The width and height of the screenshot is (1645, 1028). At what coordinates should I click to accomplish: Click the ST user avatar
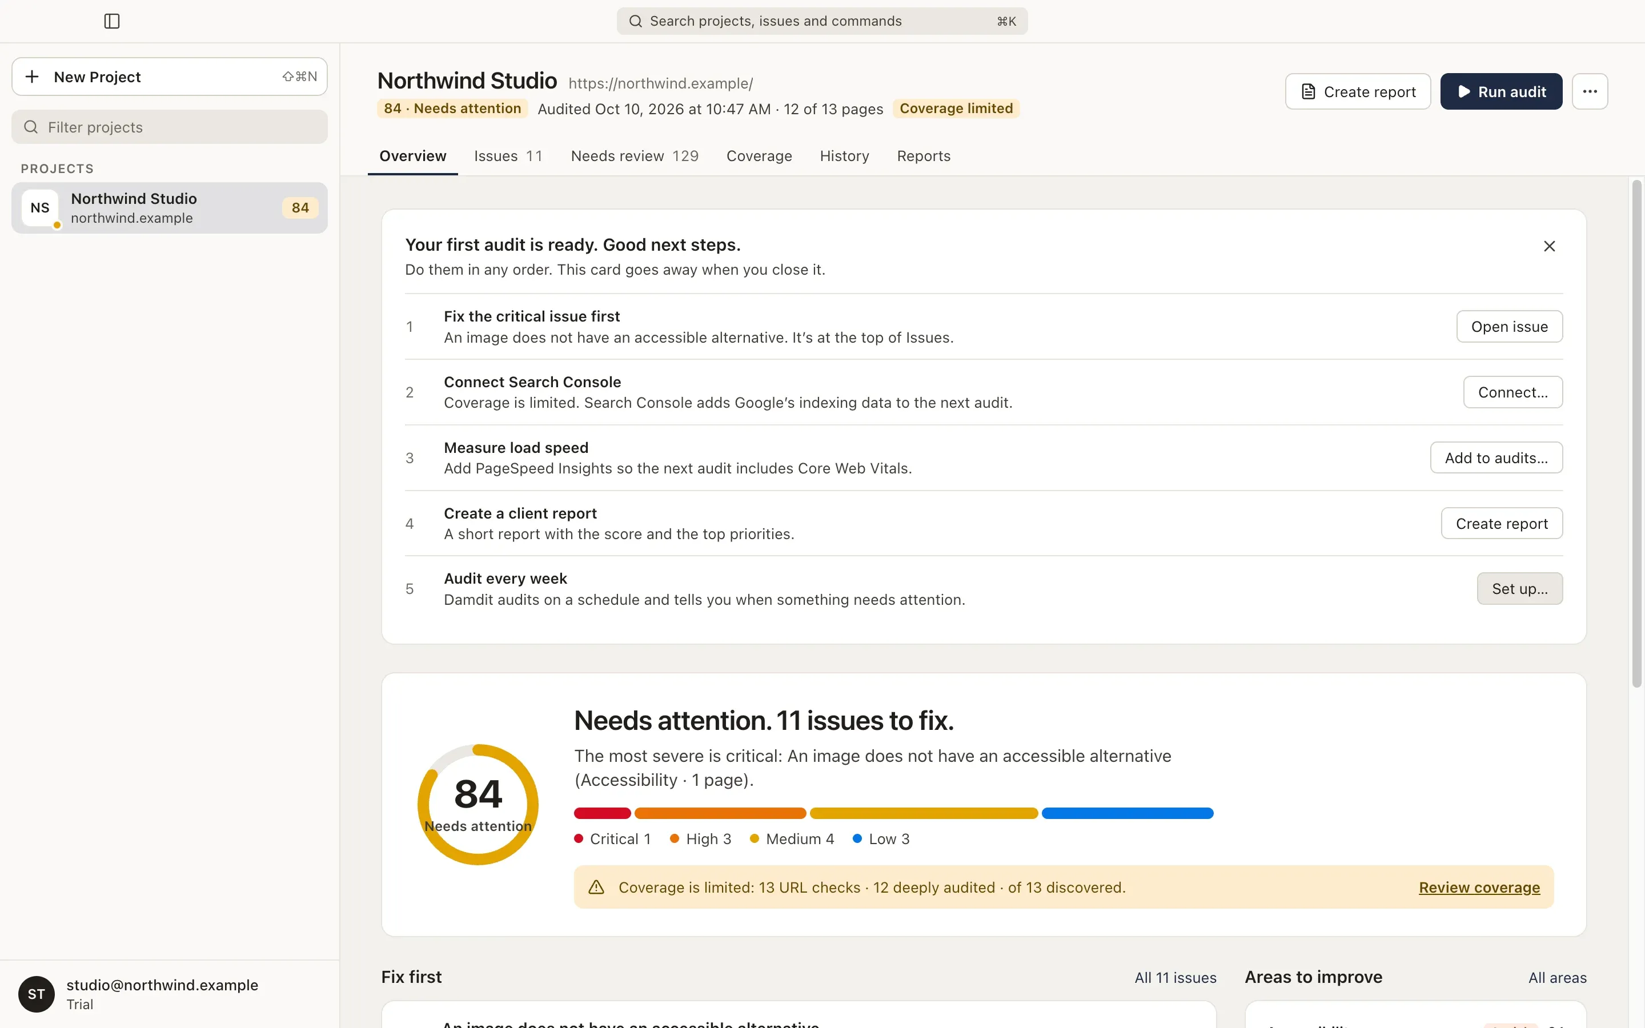tap(37, 994)
